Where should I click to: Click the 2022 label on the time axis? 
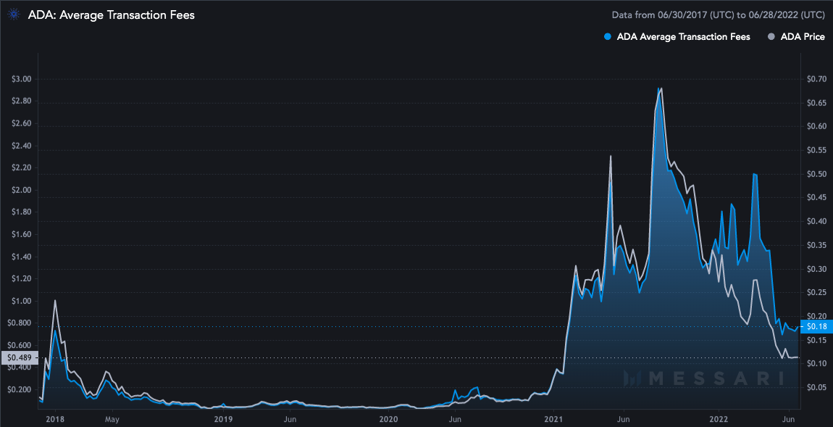click(719, 419)
